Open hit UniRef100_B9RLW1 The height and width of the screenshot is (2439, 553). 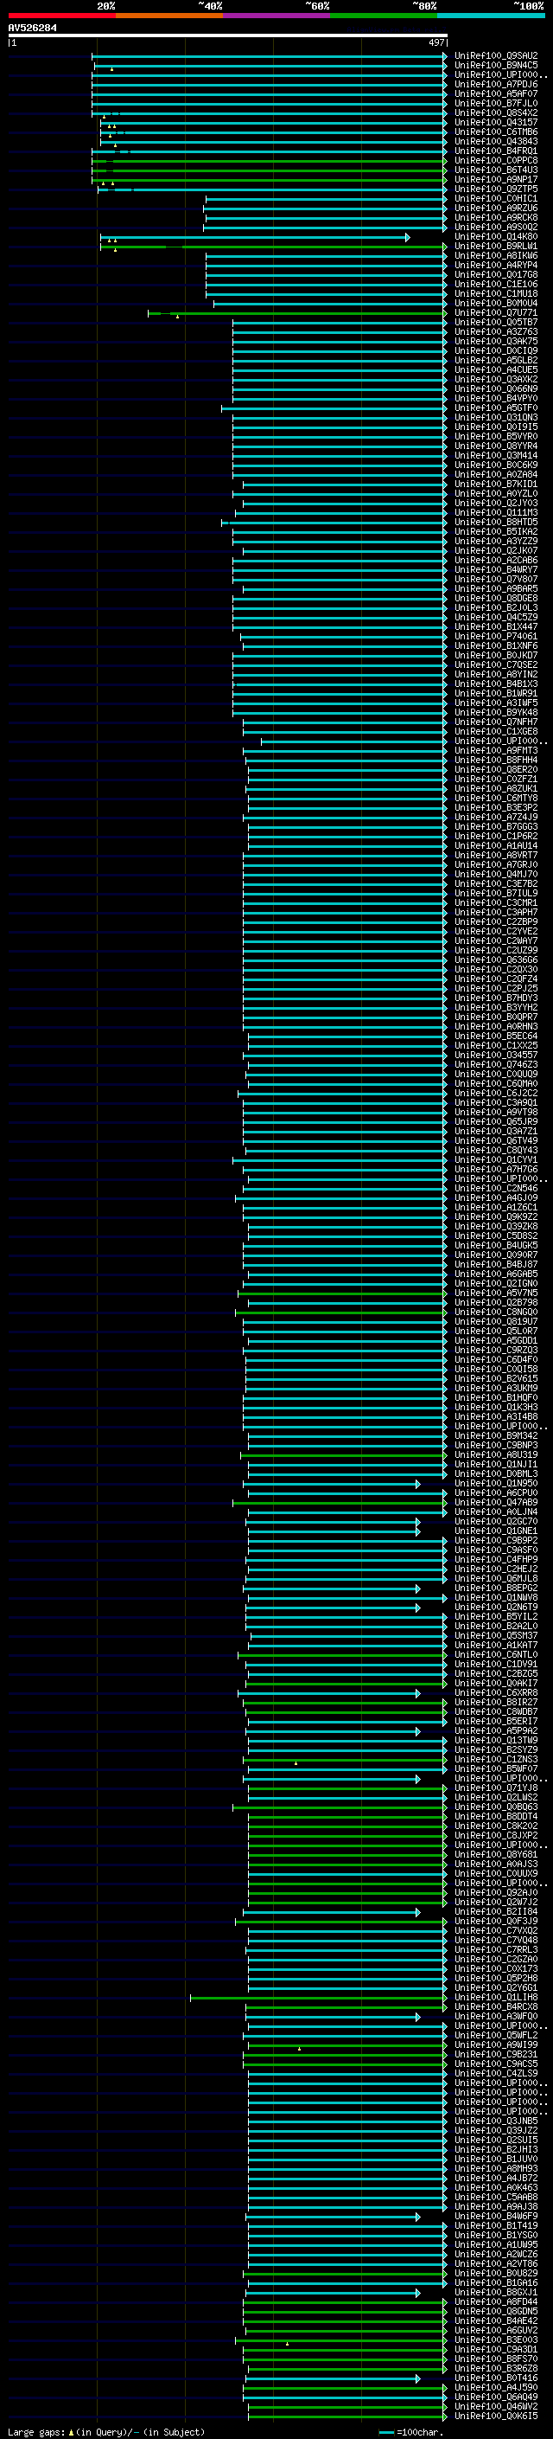tap(496, 247)
